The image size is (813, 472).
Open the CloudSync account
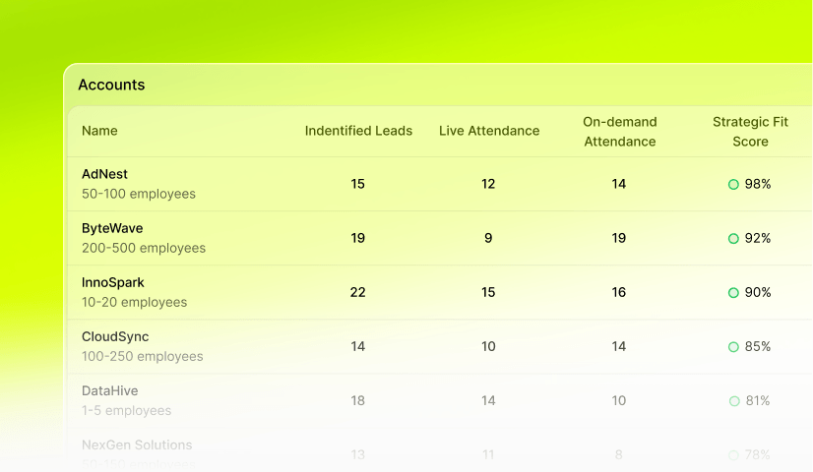coord(115,336)
